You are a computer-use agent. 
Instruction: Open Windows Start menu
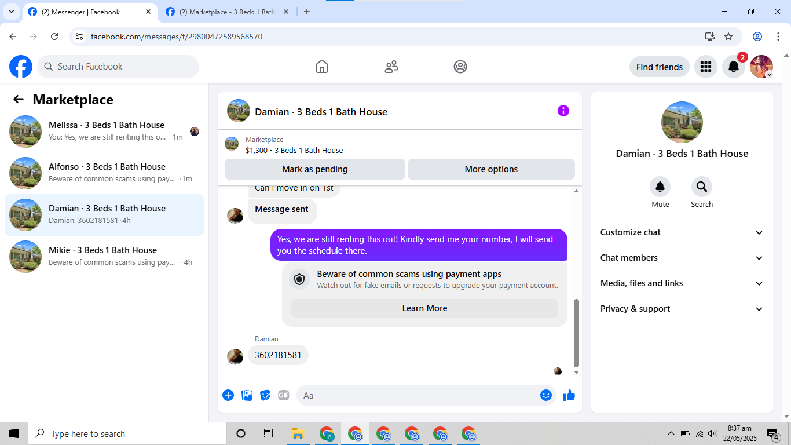(14, 433)
